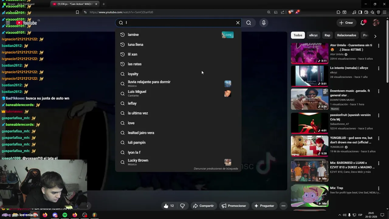
Task: Click the Promocionar button
Action: tap(234, 206)
